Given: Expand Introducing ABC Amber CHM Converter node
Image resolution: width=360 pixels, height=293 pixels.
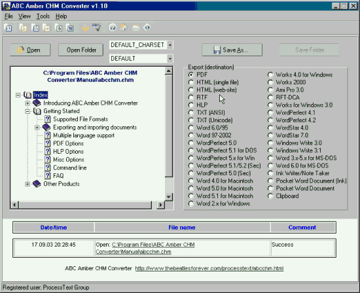Looking at the screenshot, I should (27, 103).
